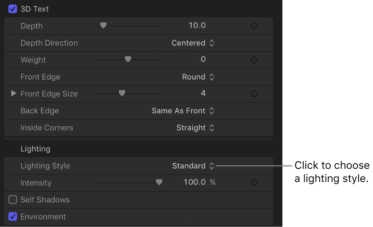Click the Front Edge Size slider handle
Image resolution: width=373 pixels, height=227 pixels.
point(122,93)
